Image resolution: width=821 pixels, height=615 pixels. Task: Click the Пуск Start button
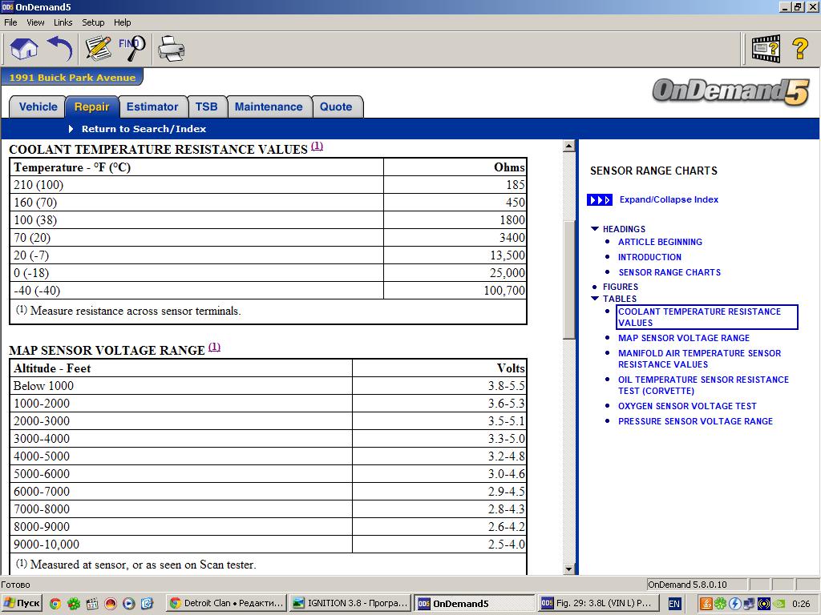point(21,604)
